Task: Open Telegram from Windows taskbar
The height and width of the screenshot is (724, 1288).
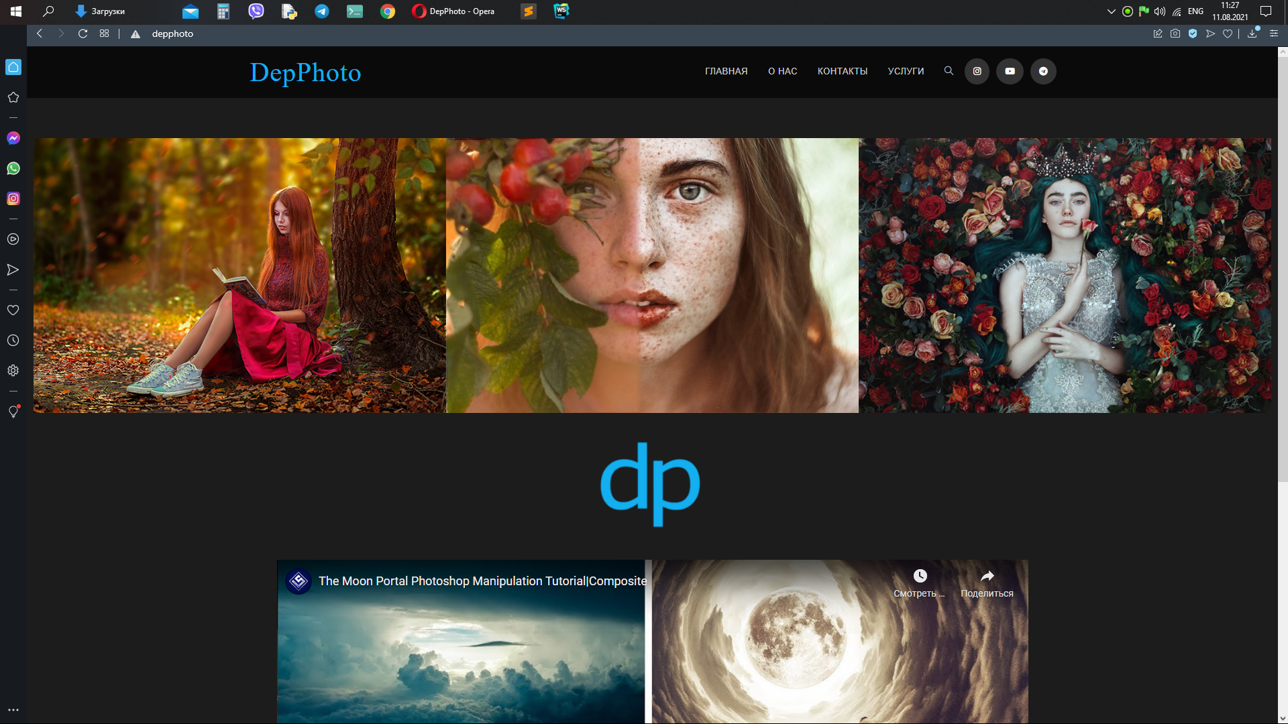Action: (322, 11)
